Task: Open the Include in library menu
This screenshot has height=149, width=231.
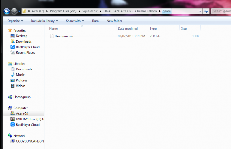Action: (44, 21)
